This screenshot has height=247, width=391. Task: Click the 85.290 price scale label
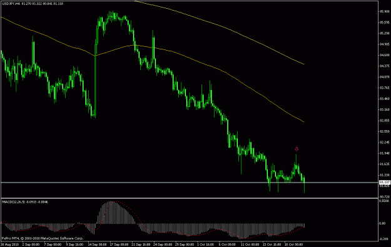coord(385,33)
